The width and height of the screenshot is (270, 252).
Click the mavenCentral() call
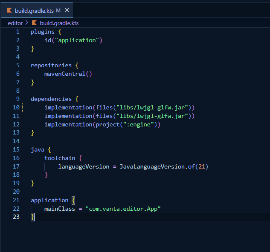tap(68, 74)
